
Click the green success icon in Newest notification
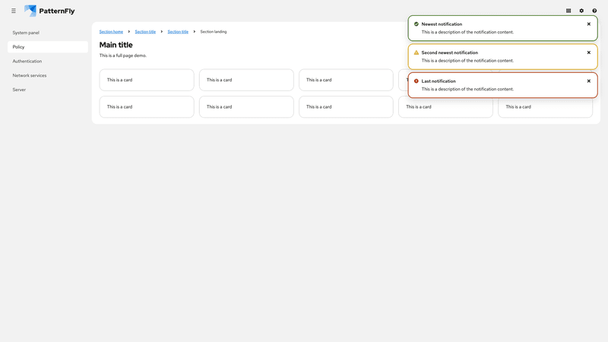416,24
